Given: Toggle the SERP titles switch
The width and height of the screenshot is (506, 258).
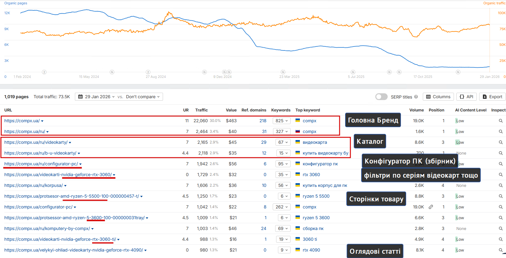Looking at the screenshot, I should (x=381, y=97).
